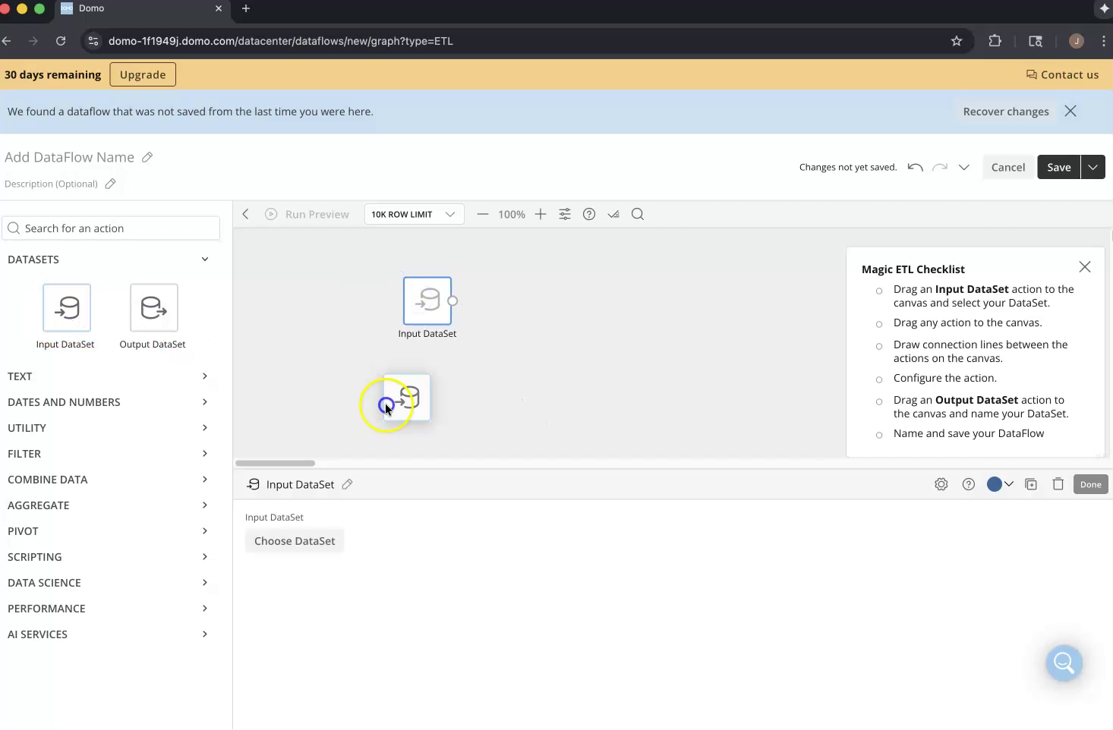Open the floating search help bubble
This screenshot has height=730, width=1113.
(1064, 663)
